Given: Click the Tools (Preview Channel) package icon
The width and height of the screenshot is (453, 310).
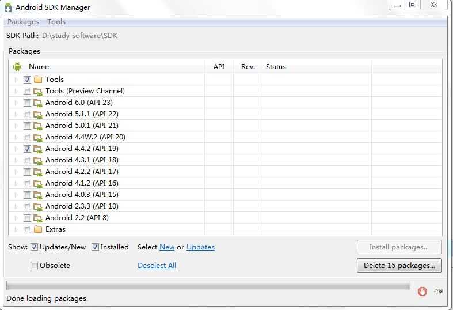Looking at the screenshot, I should (x=38, y=92).
